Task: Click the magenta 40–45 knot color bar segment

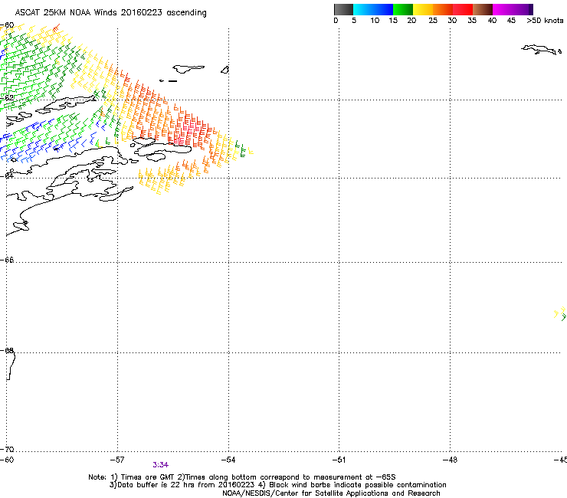Action: click(503, 9)
